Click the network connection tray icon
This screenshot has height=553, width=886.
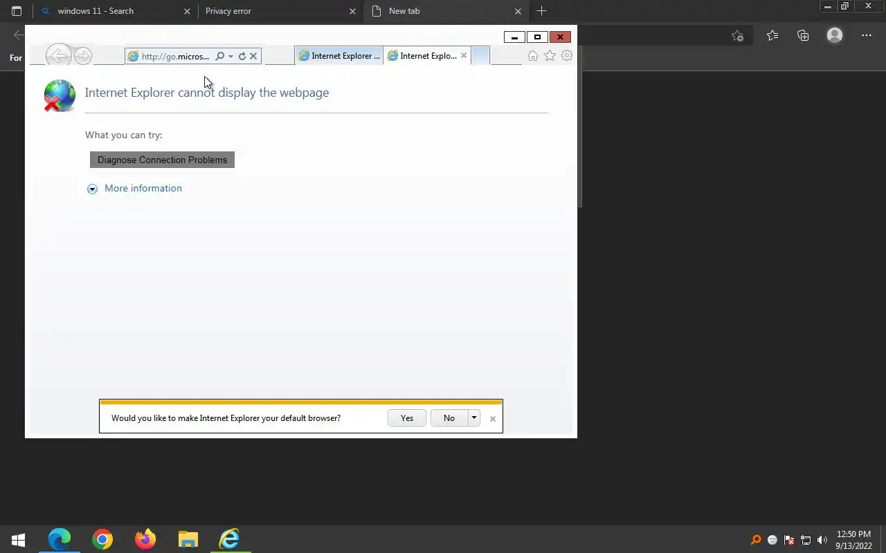point(806,540)
